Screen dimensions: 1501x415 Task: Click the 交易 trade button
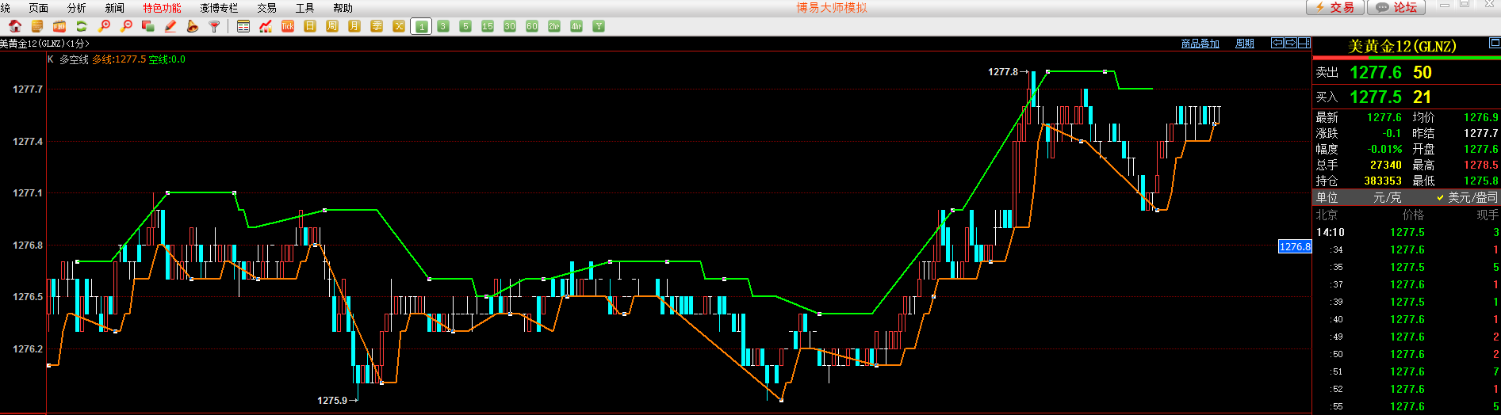click(1335, 7)
